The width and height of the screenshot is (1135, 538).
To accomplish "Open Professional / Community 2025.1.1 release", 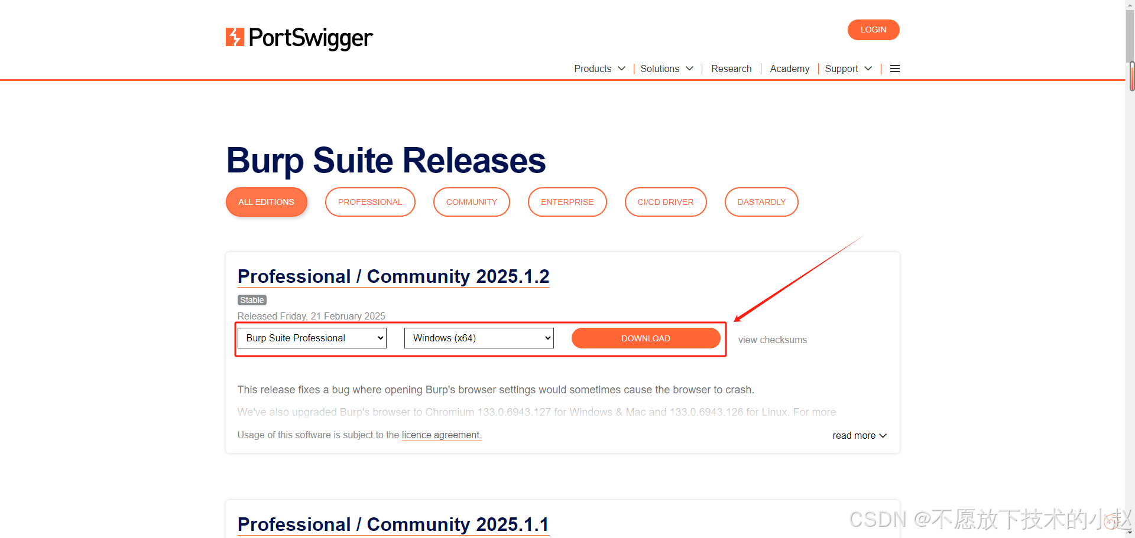I will (x=393, y=524).
